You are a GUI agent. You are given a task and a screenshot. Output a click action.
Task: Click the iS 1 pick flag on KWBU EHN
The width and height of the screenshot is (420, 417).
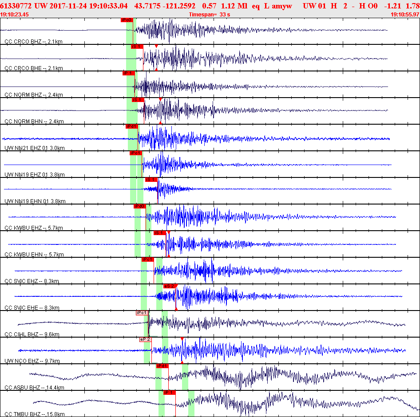click(160, 233)
